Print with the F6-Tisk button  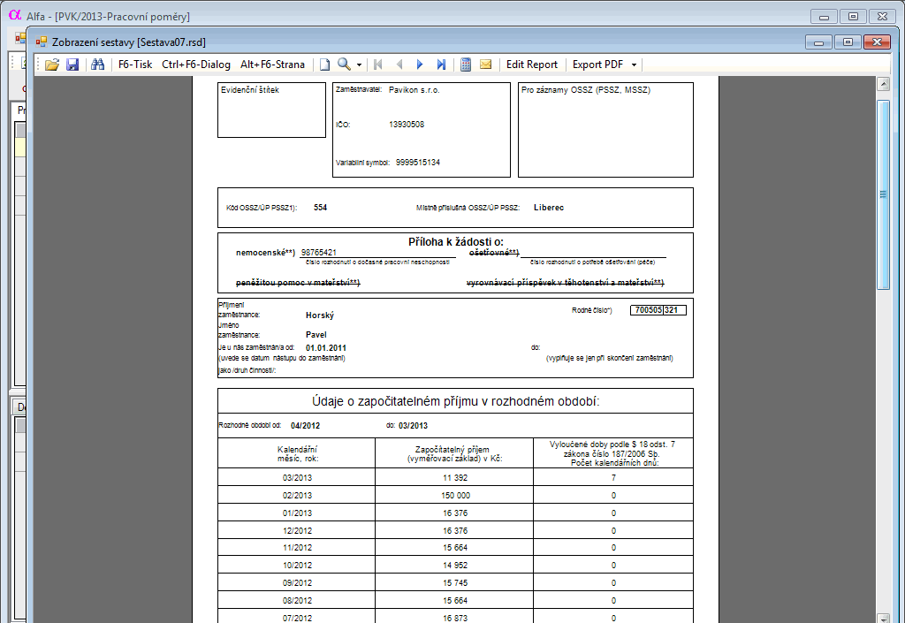(135, 65)
